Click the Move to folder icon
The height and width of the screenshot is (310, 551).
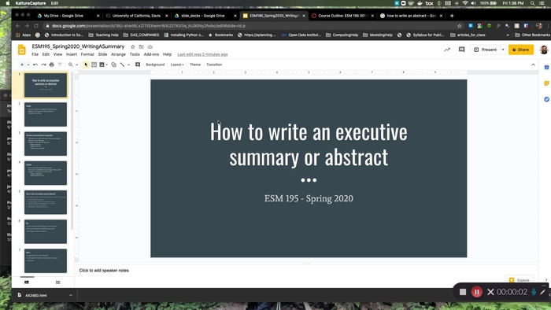pos(141,46)
